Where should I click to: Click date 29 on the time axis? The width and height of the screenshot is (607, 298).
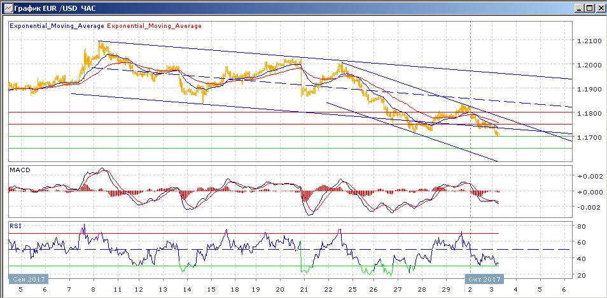445,289
